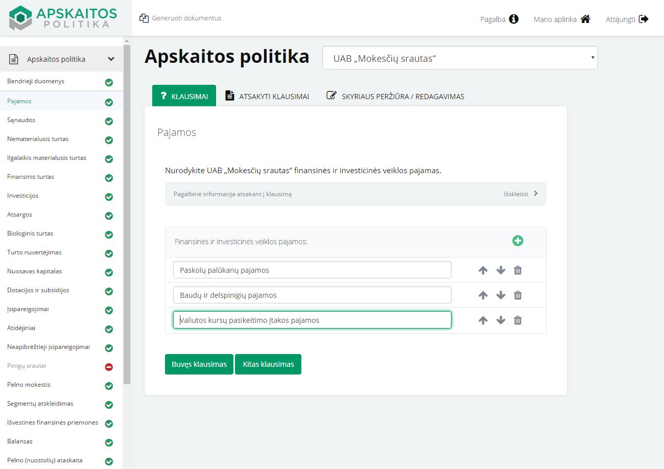This screenshot has width=664, height=469.
Task: Open Ilgalaikis materialusis turtas section
Action: tap(46, 158)
